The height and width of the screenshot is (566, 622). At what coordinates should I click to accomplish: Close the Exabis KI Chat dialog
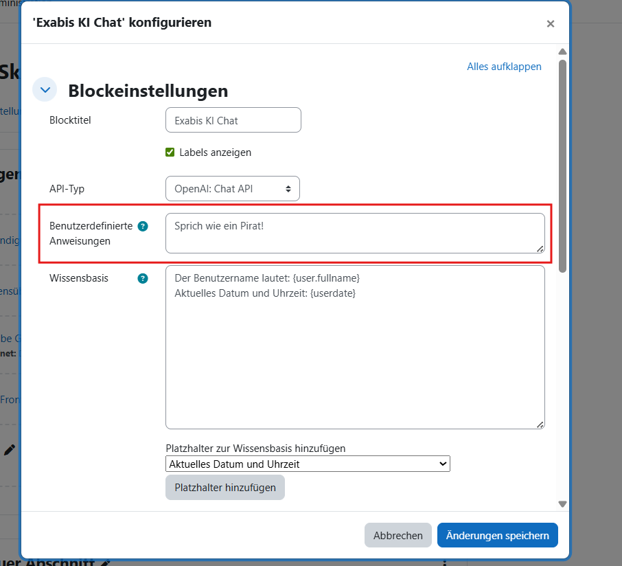[x=550, y=23]
